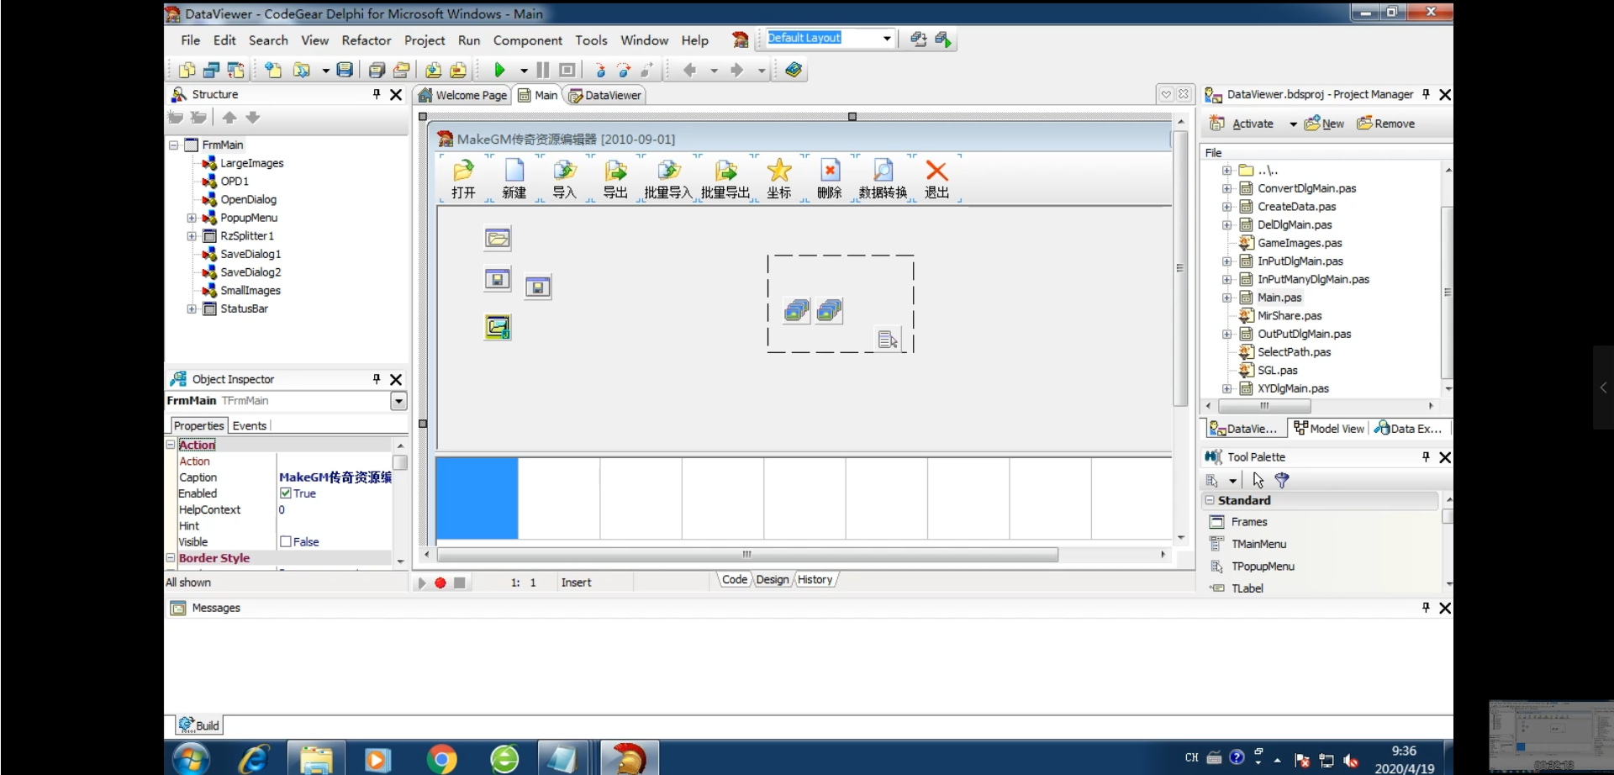Click the Remove button in Project Manager

point(1386,124)
